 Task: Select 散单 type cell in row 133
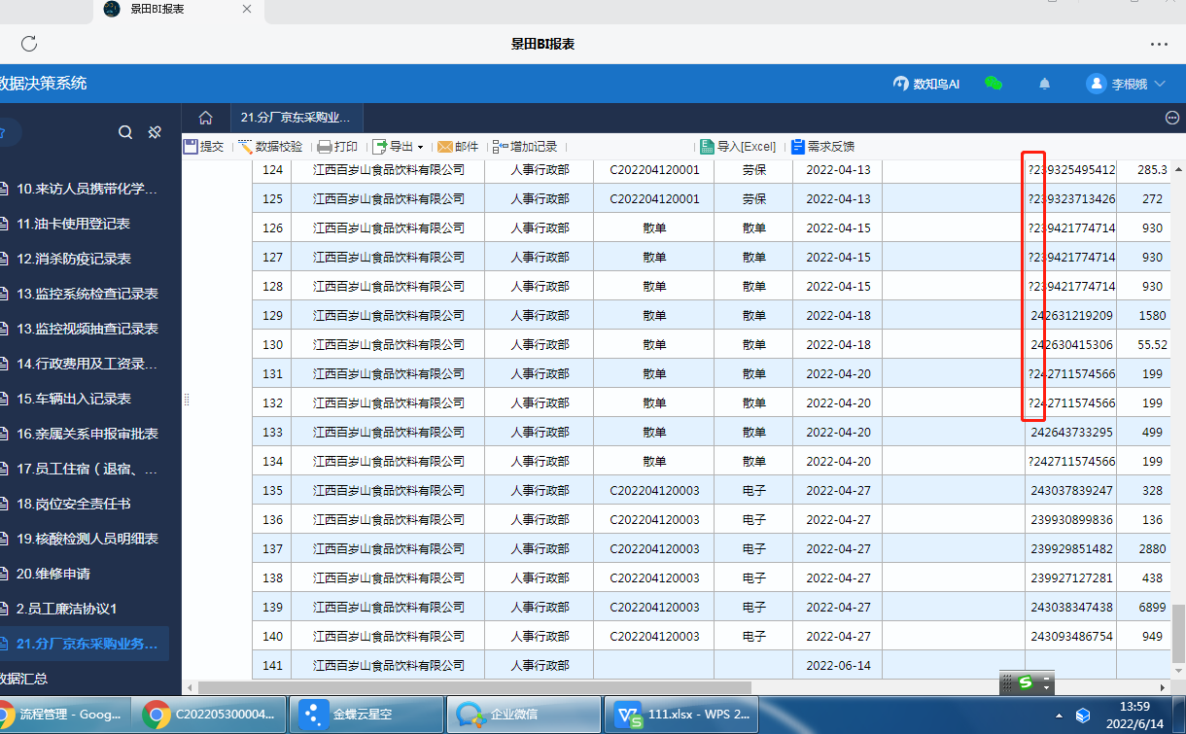coord(753,432)
